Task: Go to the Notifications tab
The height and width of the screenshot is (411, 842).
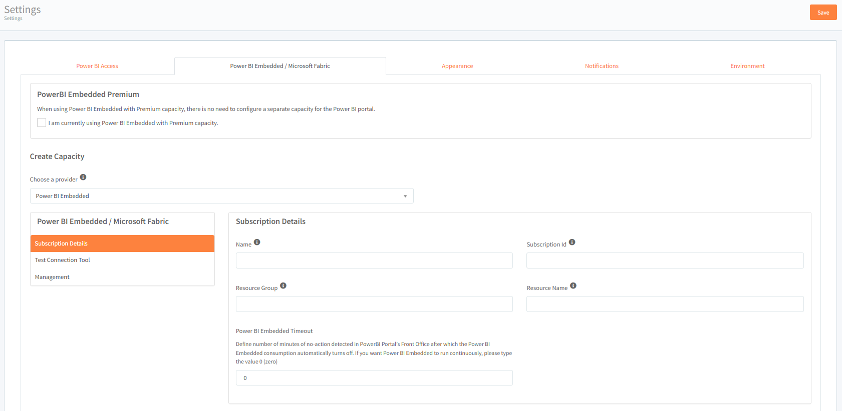Action: point(602,66)
